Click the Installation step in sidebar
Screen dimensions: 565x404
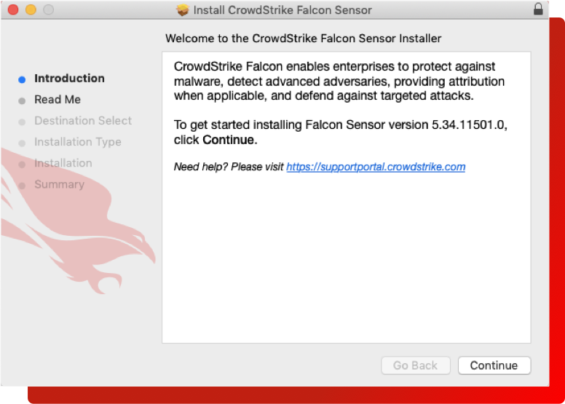click(63, 163)
